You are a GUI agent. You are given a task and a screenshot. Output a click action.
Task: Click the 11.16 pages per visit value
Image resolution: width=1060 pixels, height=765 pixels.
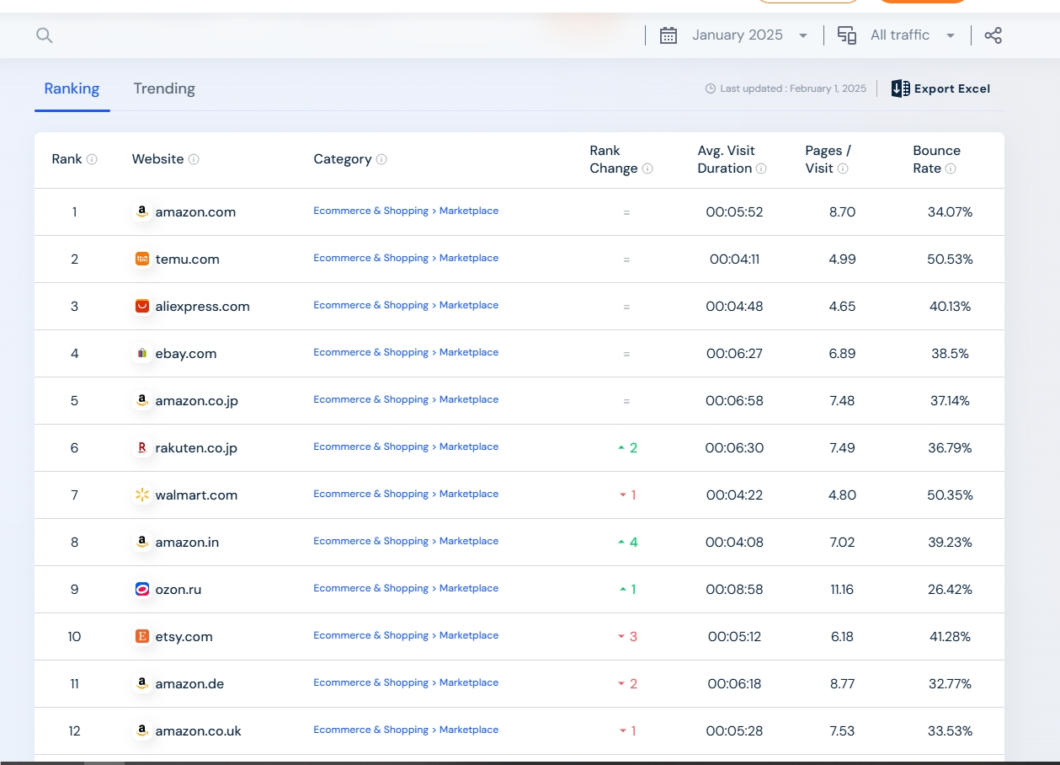[x=842, y=590]
